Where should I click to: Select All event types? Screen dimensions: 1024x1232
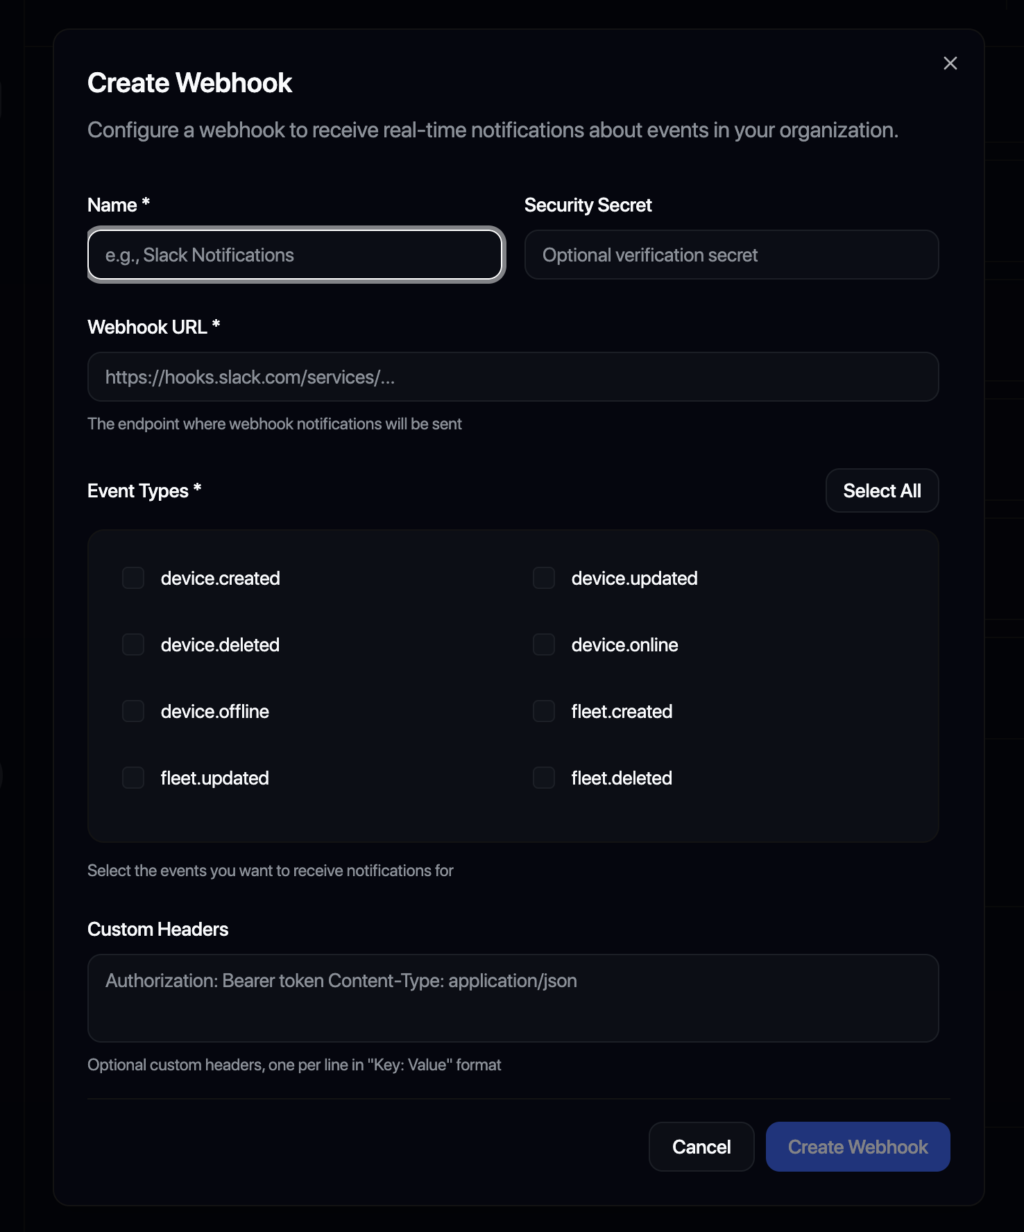(882, 490)
